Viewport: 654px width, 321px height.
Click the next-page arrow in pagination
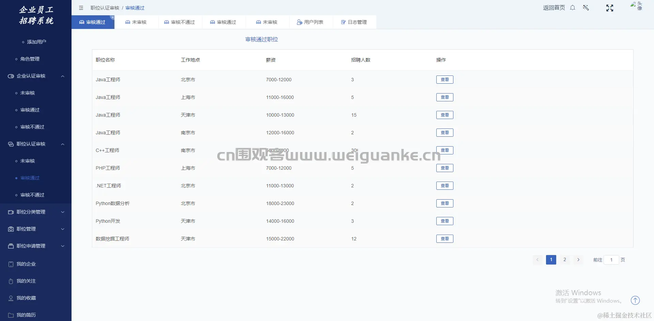pos(578,260)
